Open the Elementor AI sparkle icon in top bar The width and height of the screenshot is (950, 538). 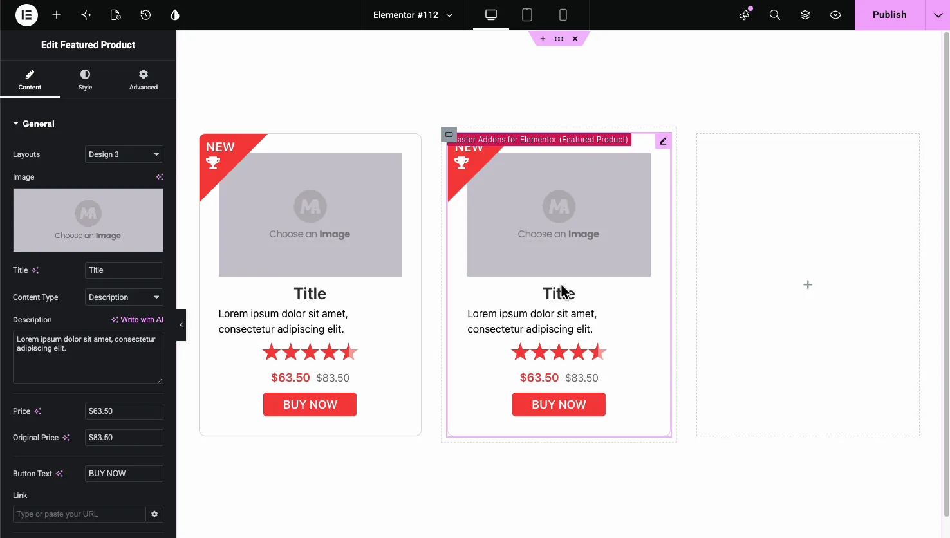click(x=86, y=15)
